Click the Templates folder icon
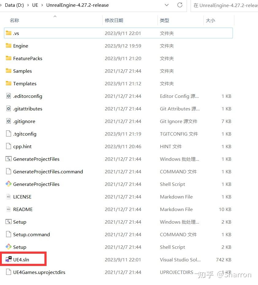Viewport: 258px width, 285px height. 9,83
